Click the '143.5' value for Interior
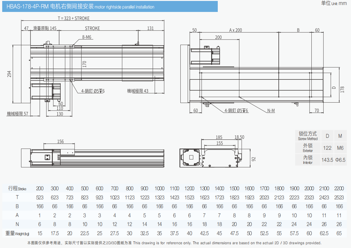Screen dimensions: 351x248 click(327, 160)
